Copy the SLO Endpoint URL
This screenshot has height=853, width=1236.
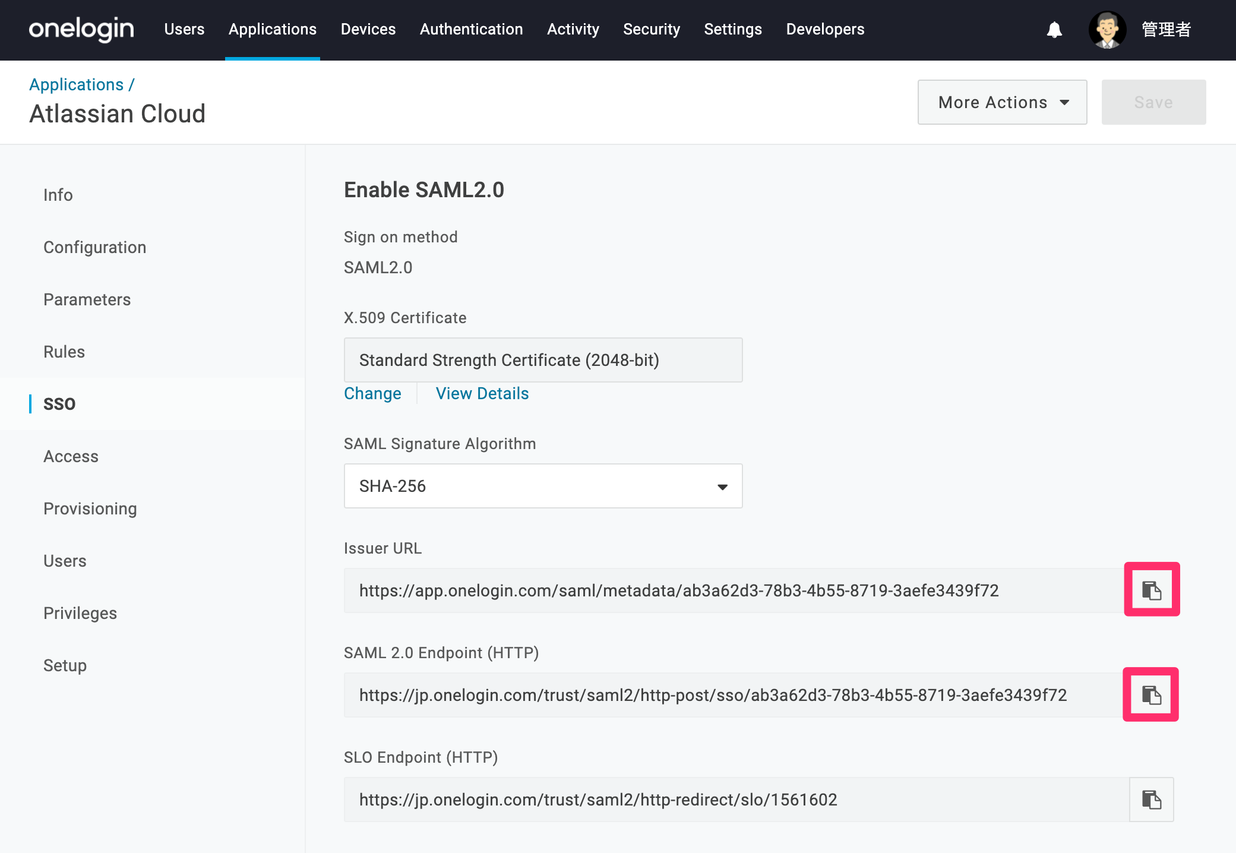[x=1151, y=800]
